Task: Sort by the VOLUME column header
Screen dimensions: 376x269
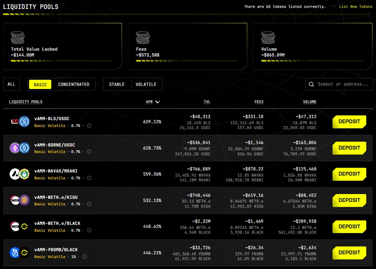Action: (x=310, y=102)
